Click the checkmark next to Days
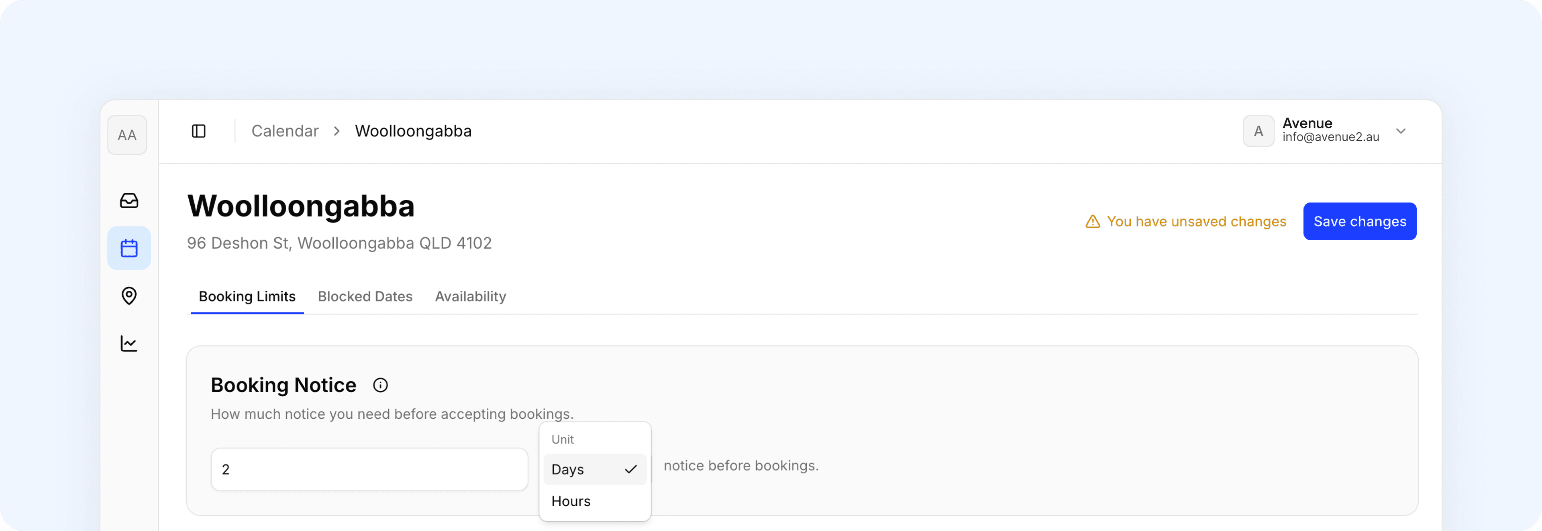Image resolution: width=1542 pixels, height=531 pixels. click(630, 469)
